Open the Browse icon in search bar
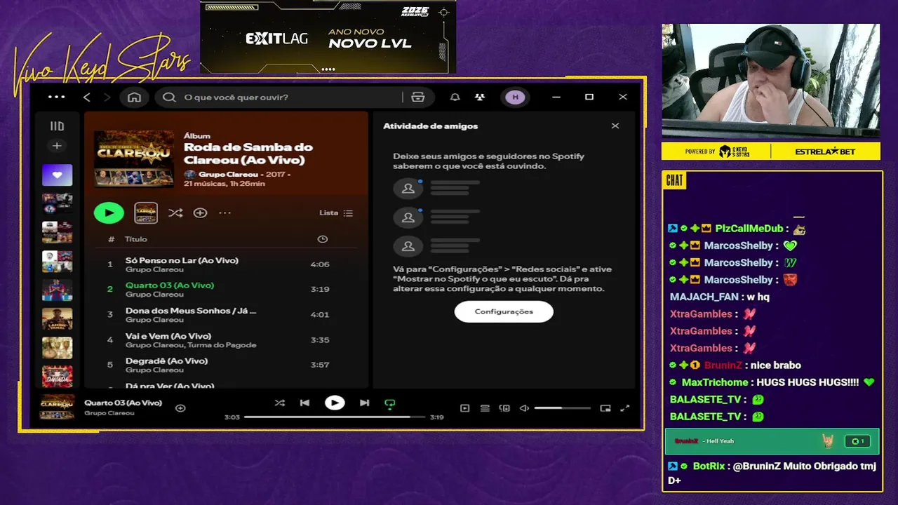 tap(418, 97)
